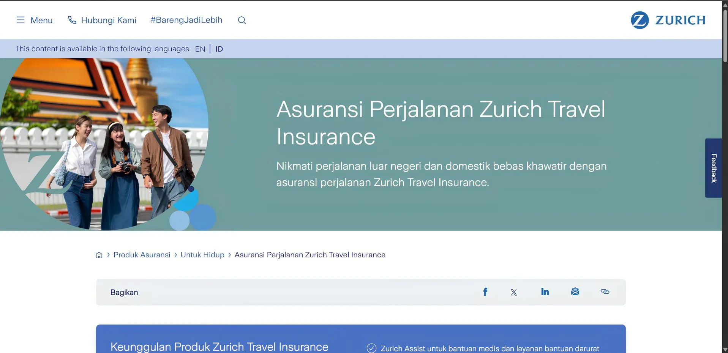Click the Zurich logo
Viewport: 728px width, 353px height.
(x=668, y=20)
